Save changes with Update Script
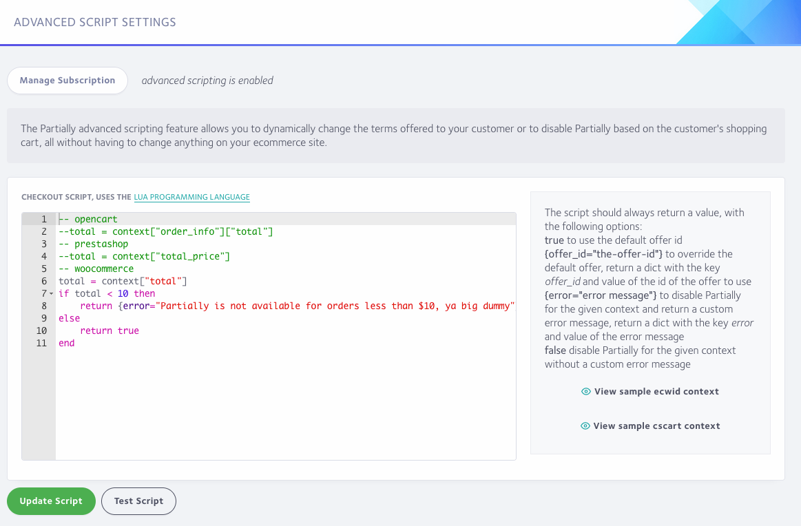Screen dimensions: 801x526 pos(51,501)
